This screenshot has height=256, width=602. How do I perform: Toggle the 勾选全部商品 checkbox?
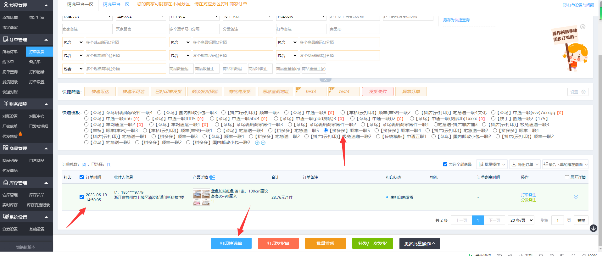(x=445, y=164)
